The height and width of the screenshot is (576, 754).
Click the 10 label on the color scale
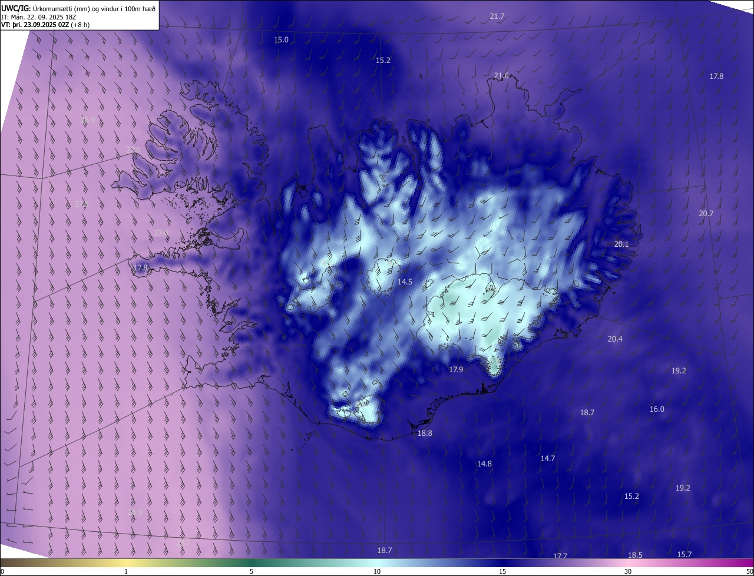click(x=377, y=572)
